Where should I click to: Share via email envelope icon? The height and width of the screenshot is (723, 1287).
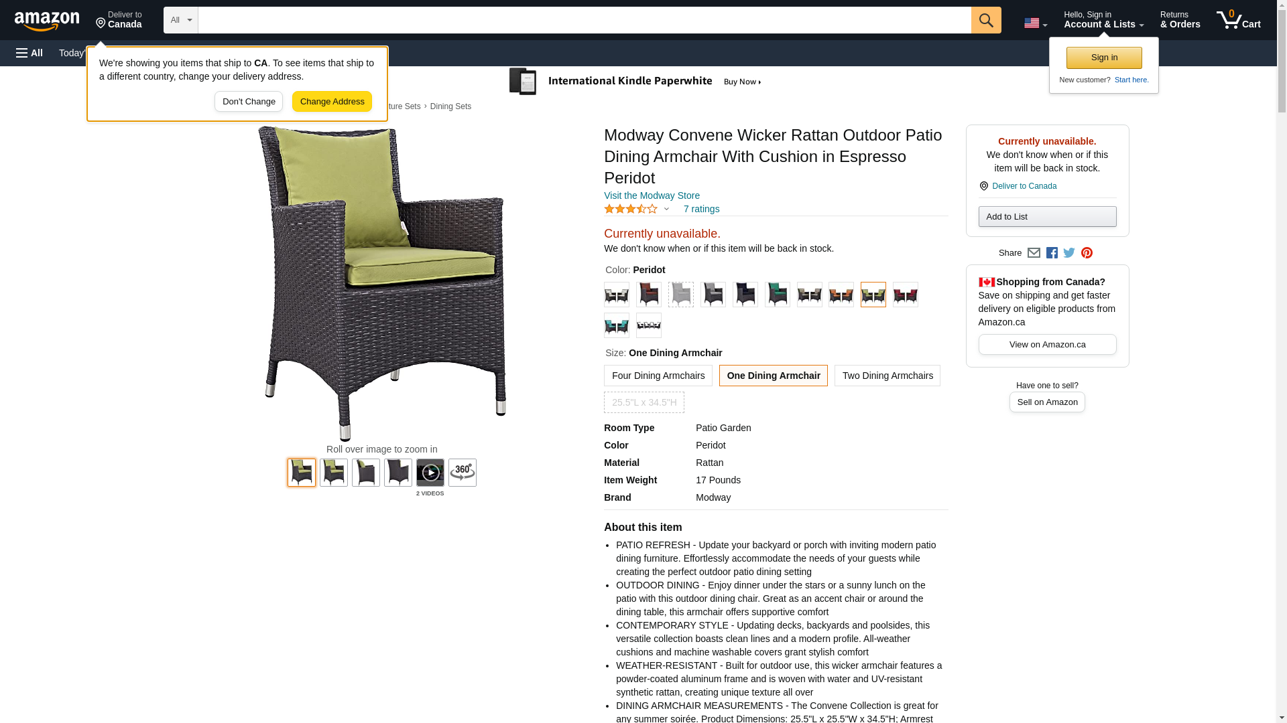[1034, 253]
